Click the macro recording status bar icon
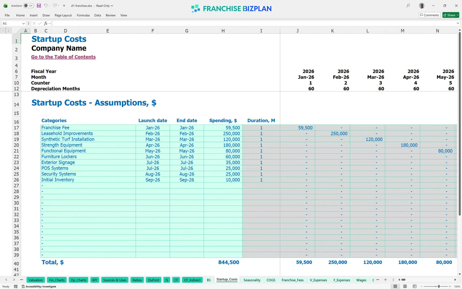 16,286
